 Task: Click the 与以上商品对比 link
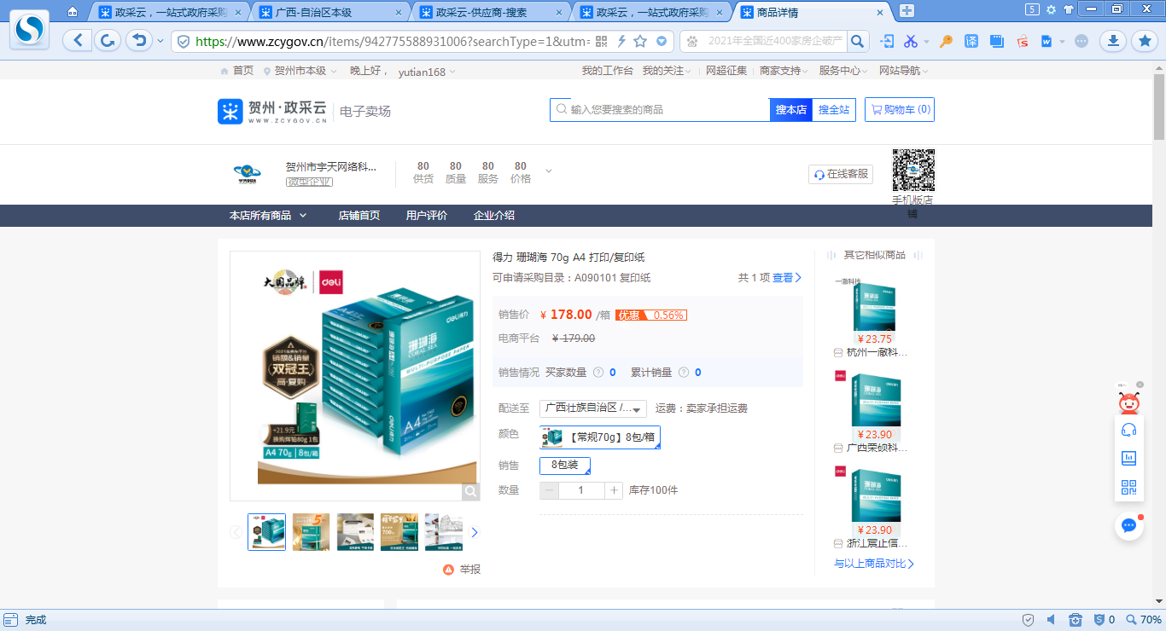pyautogui.click(x=873, y=564)
